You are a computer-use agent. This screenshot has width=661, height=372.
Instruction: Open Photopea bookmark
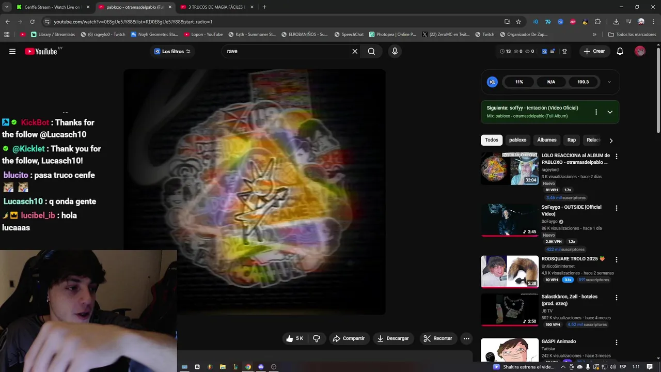point(392,35)
